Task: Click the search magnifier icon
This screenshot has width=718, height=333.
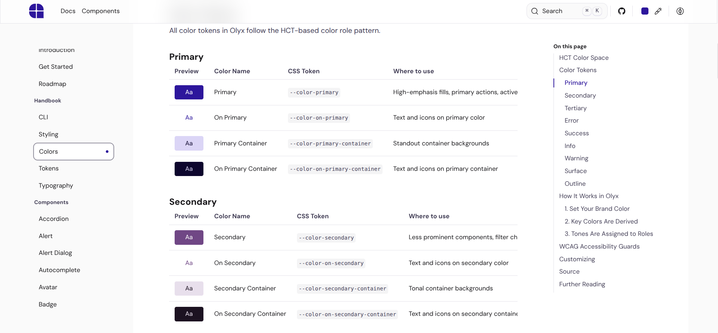Action: [x=535, y=11]
